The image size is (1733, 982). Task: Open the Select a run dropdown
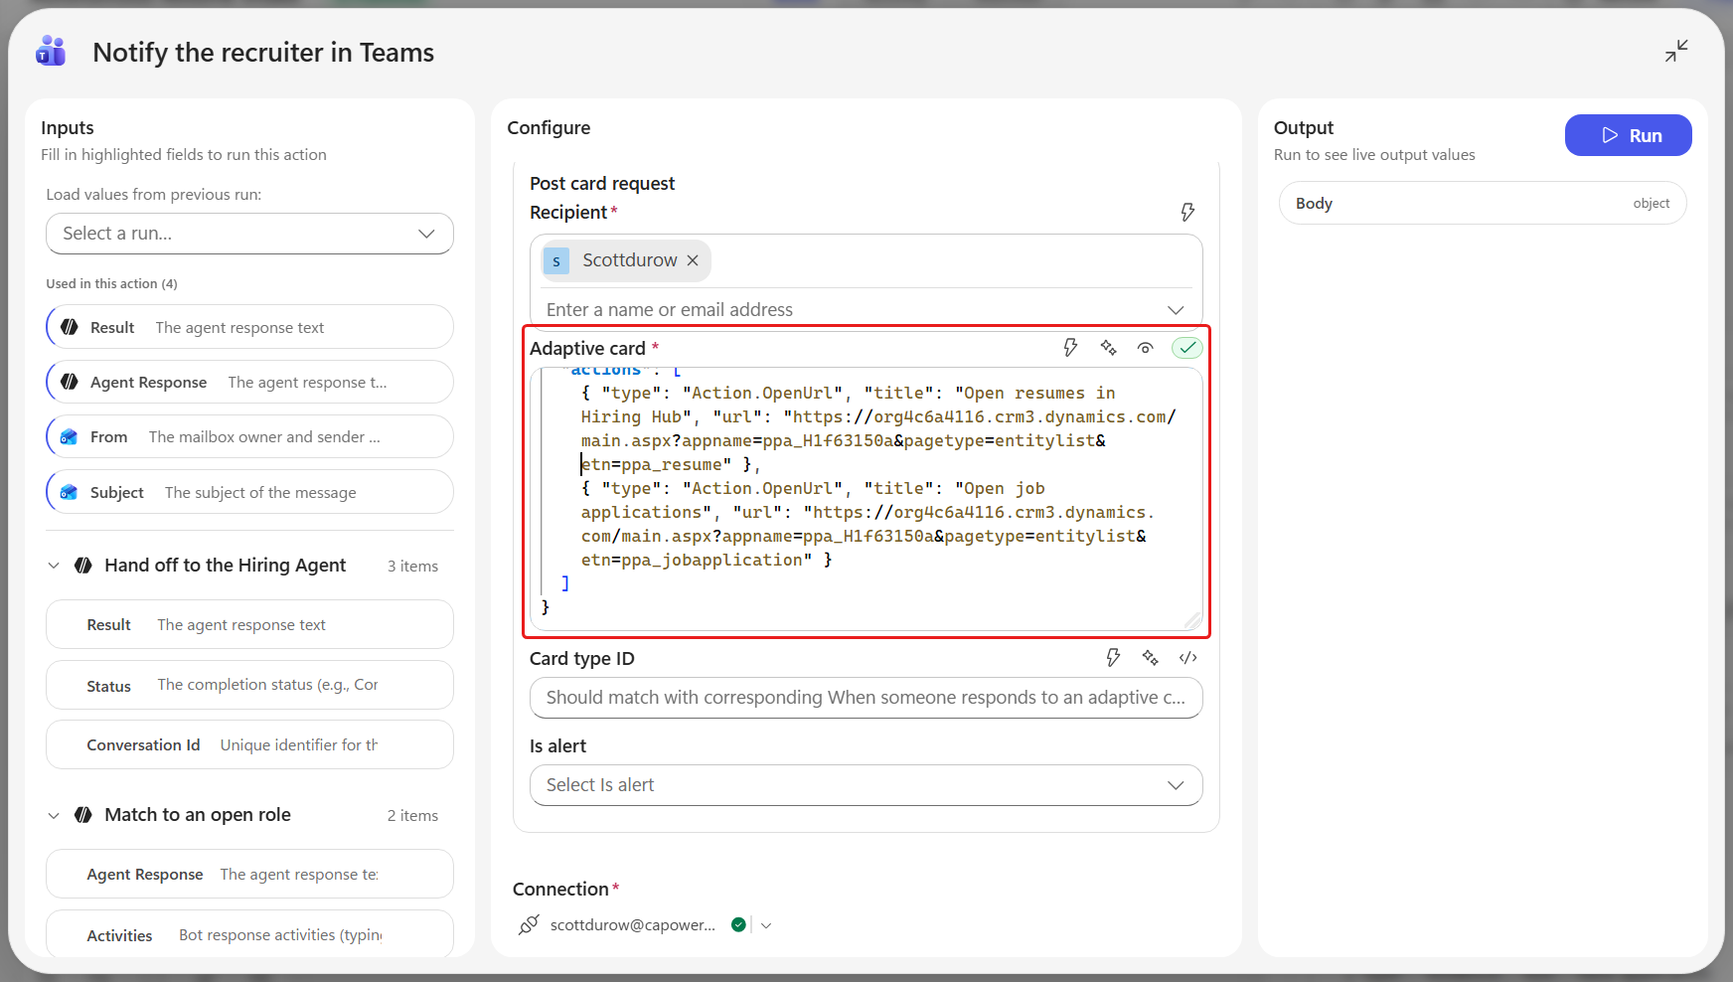[249, 234]
